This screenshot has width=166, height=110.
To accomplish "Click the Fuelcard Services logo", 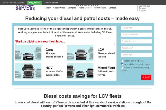I will point(25,8).
